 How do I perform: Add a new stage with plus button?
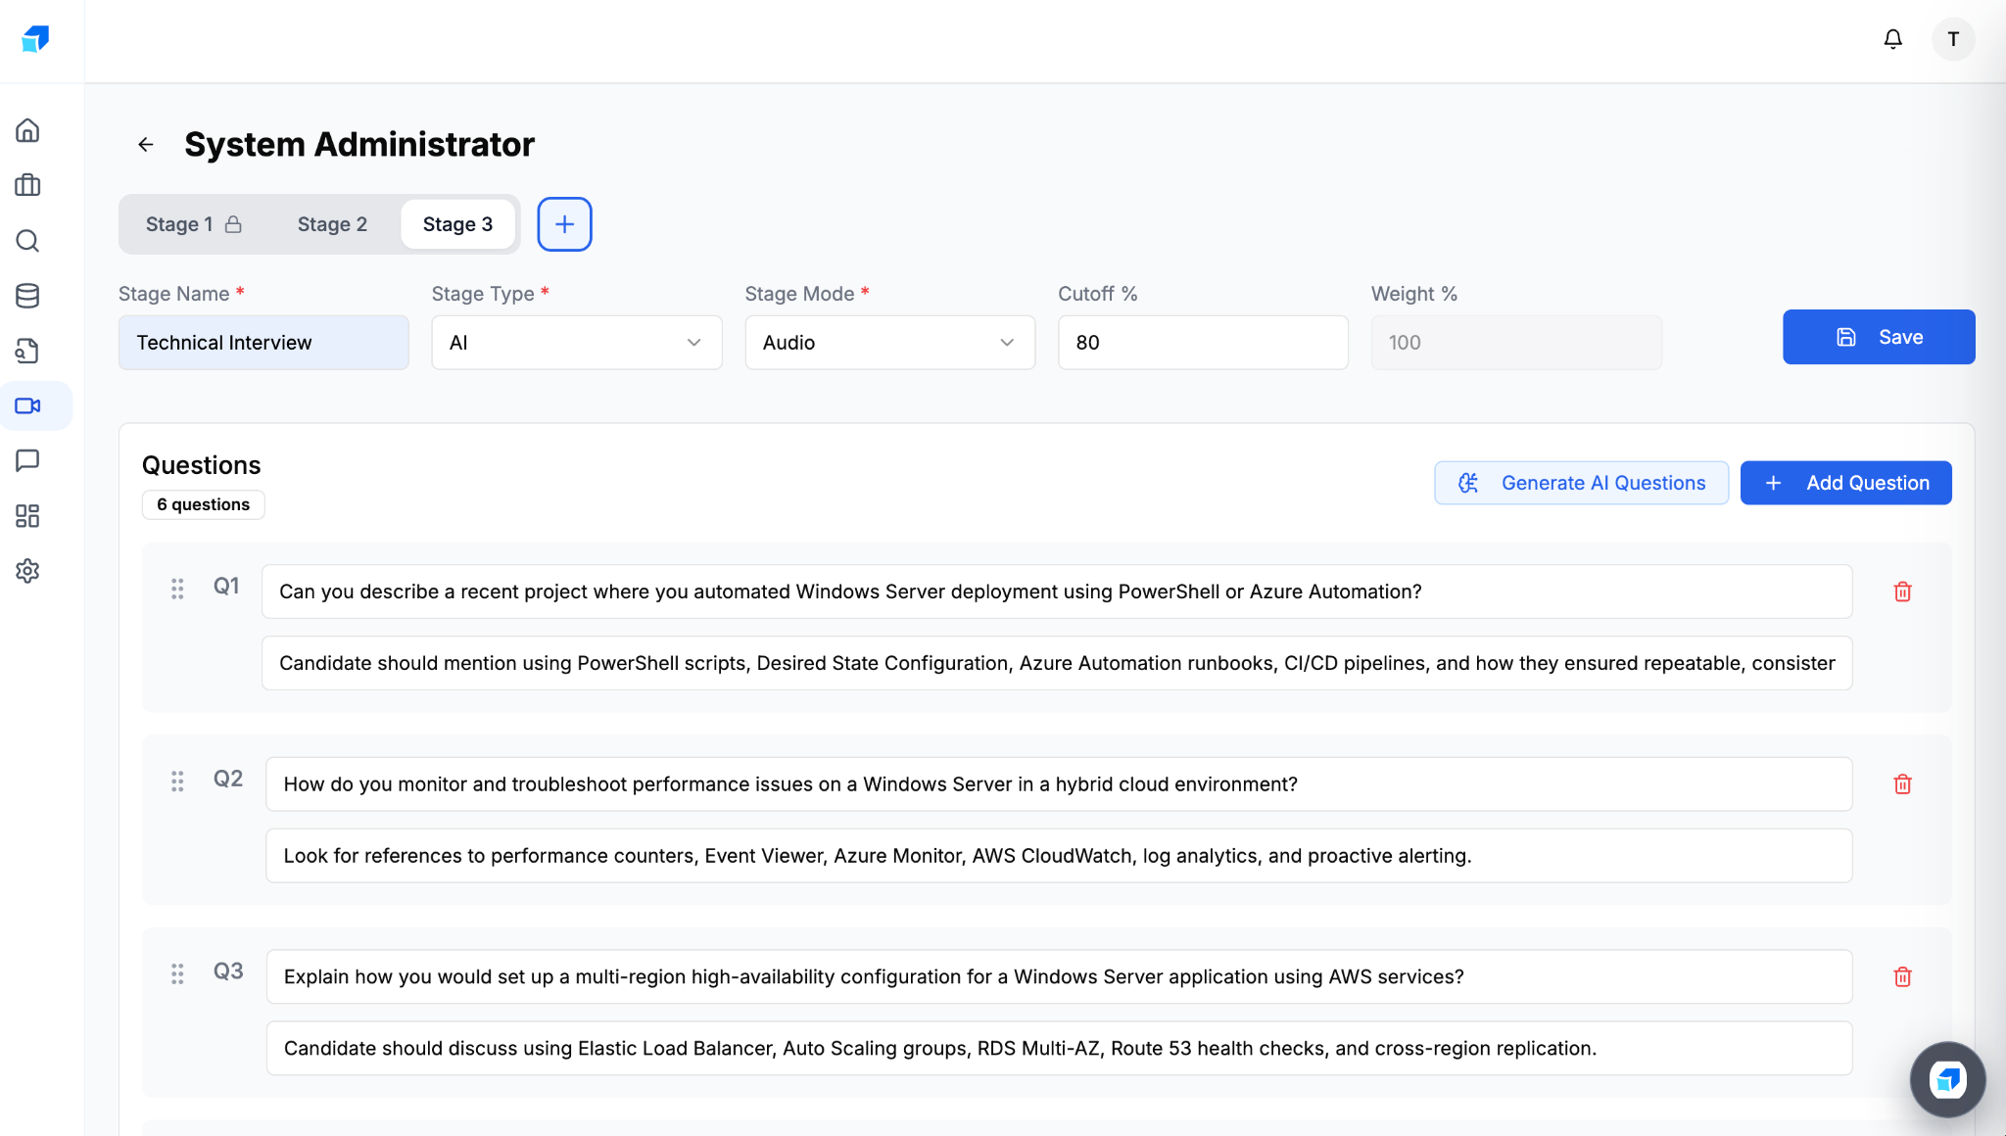tap(564, 224)
